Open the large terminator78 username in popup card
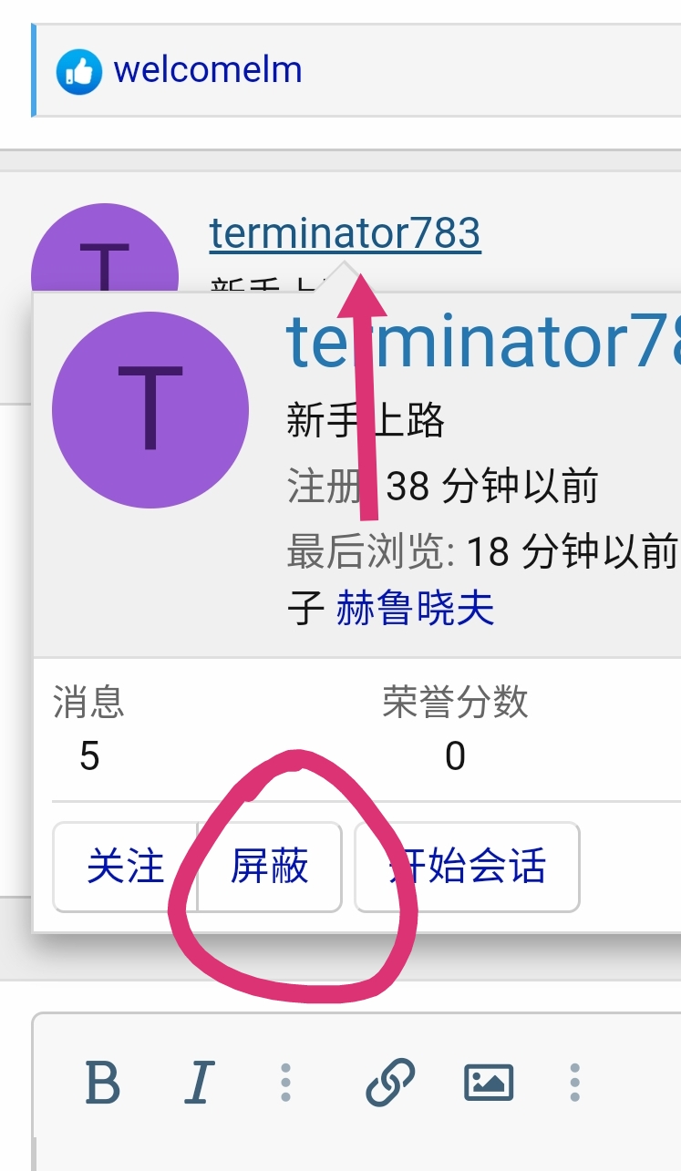The image size is (681, 1171). coord(483,341)
